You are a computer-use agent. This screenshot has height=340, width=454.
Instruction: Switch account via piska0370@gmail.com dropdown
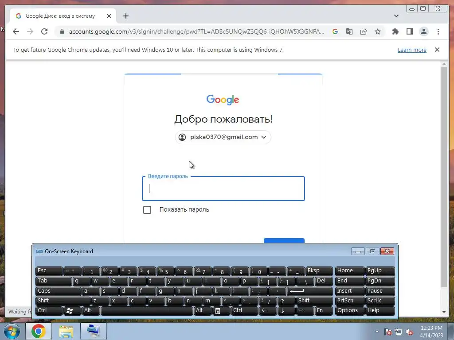[x=223, y=137]
